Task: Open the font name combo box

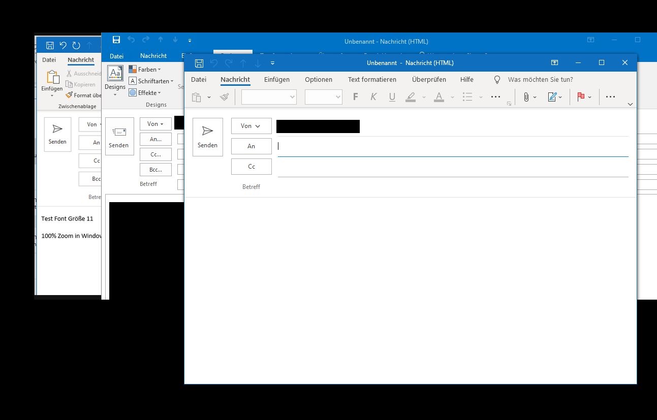Action: tap(269, 97)
